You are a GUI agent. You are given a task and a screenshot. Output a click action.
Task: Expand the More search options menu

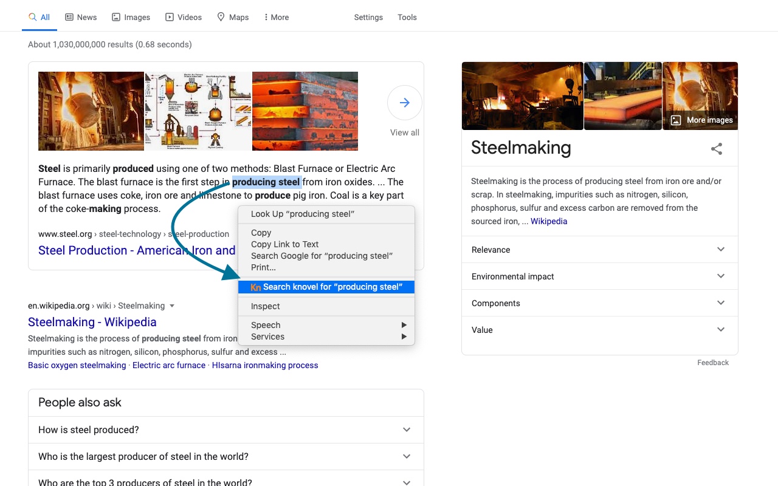(x=277, y=17)
